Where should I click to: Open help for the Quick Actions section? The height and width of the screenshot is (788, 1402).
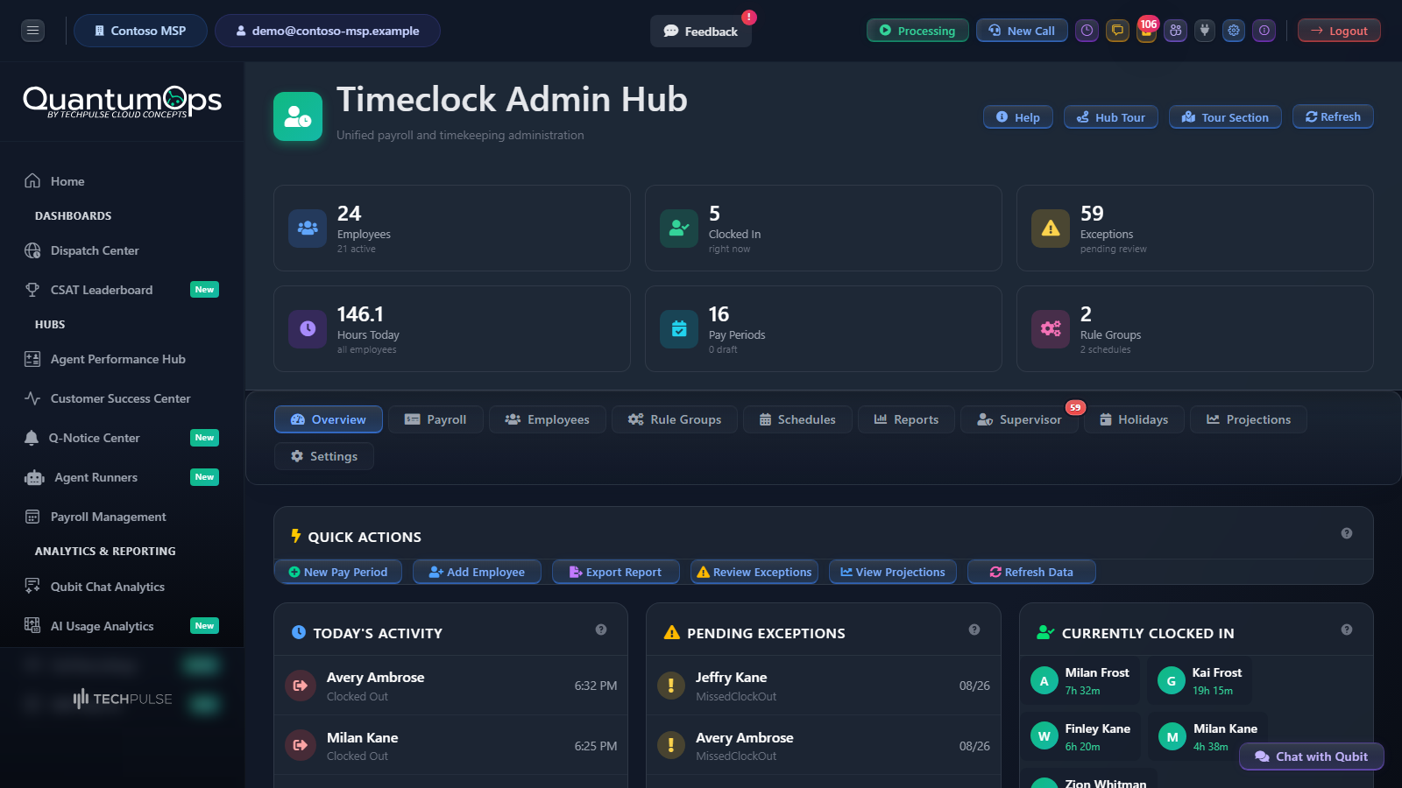pos(1347,533)
